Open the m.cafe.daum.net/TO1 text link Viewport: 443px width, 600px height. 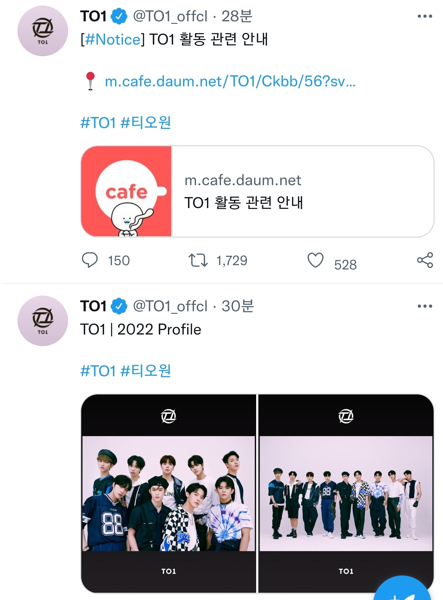tap(230, 82)
